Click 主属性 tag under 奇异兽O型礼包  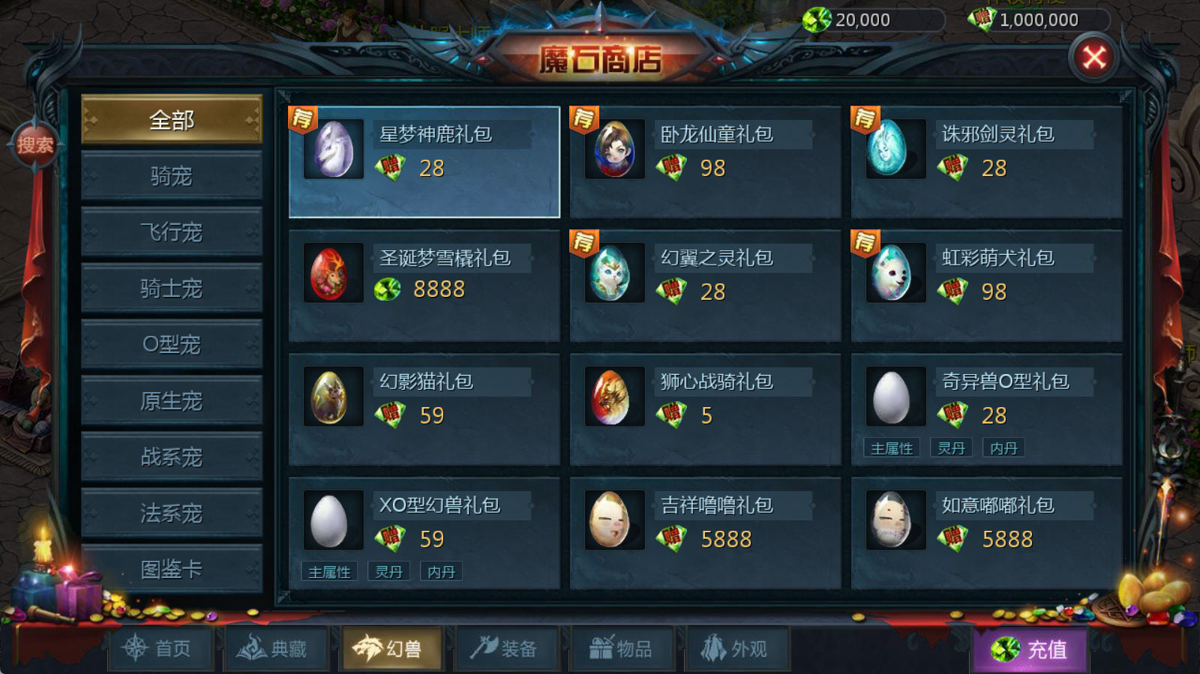click(x=892, y=448)
